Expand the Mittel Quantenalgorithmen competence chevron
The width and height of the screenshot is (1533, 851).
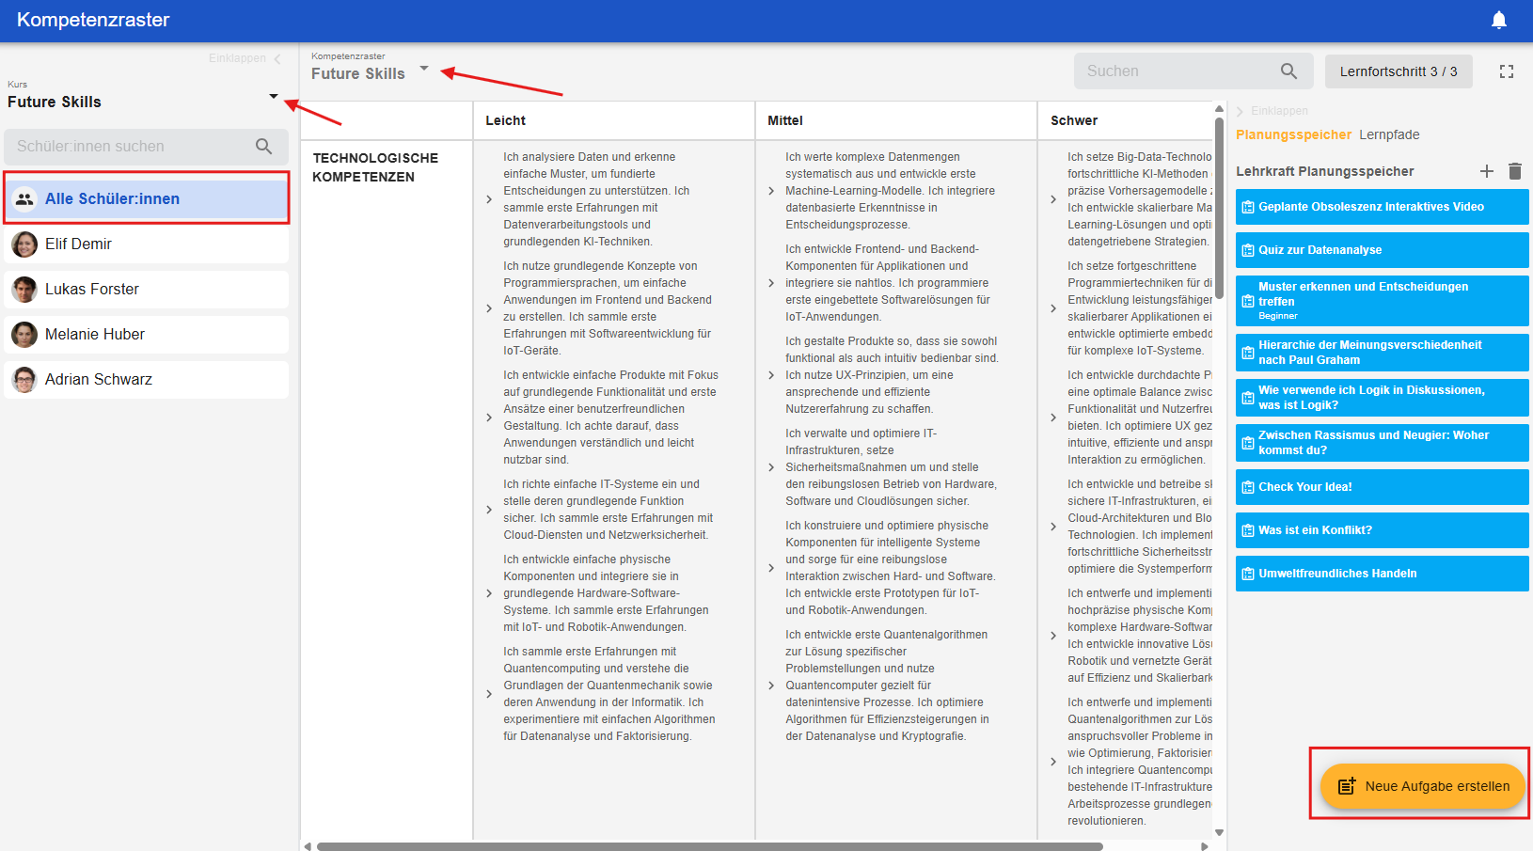coord(771,686)
